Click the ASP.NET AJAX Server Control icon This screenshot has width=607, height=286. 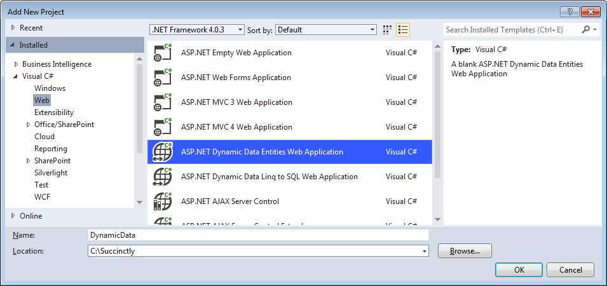click(163, 201)
